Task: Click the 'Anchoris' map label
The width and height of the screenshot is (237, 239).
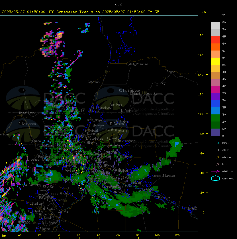Action: [x=67, y=193]
